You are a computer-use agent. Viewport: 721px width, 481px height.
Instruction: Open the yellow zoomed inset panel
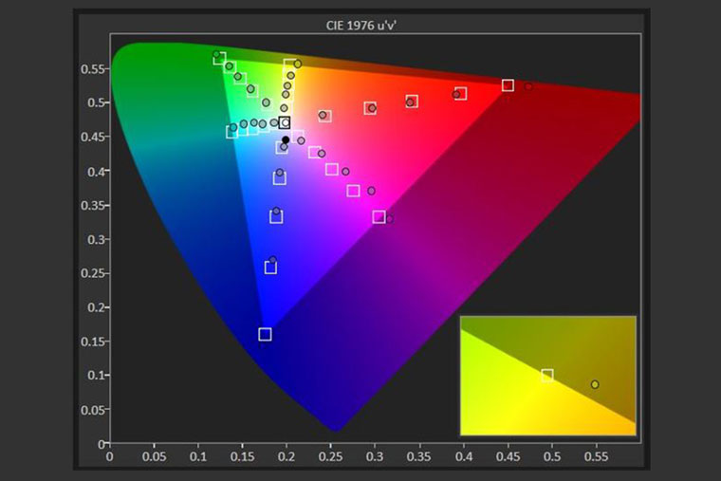[547, 375]
